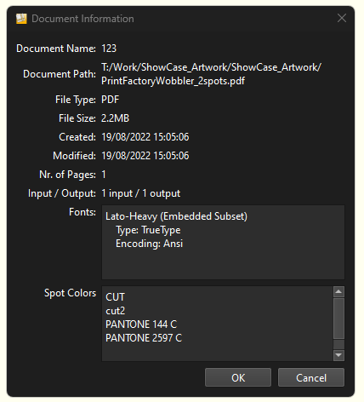Click the Encoding: Ansi font detail
The width and height of the screenshot is (364, 402).
click(150, 244)
